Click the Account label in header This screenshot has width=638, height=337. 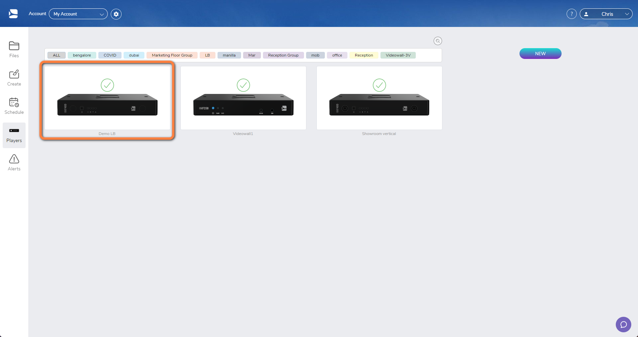tap(37, 14)
